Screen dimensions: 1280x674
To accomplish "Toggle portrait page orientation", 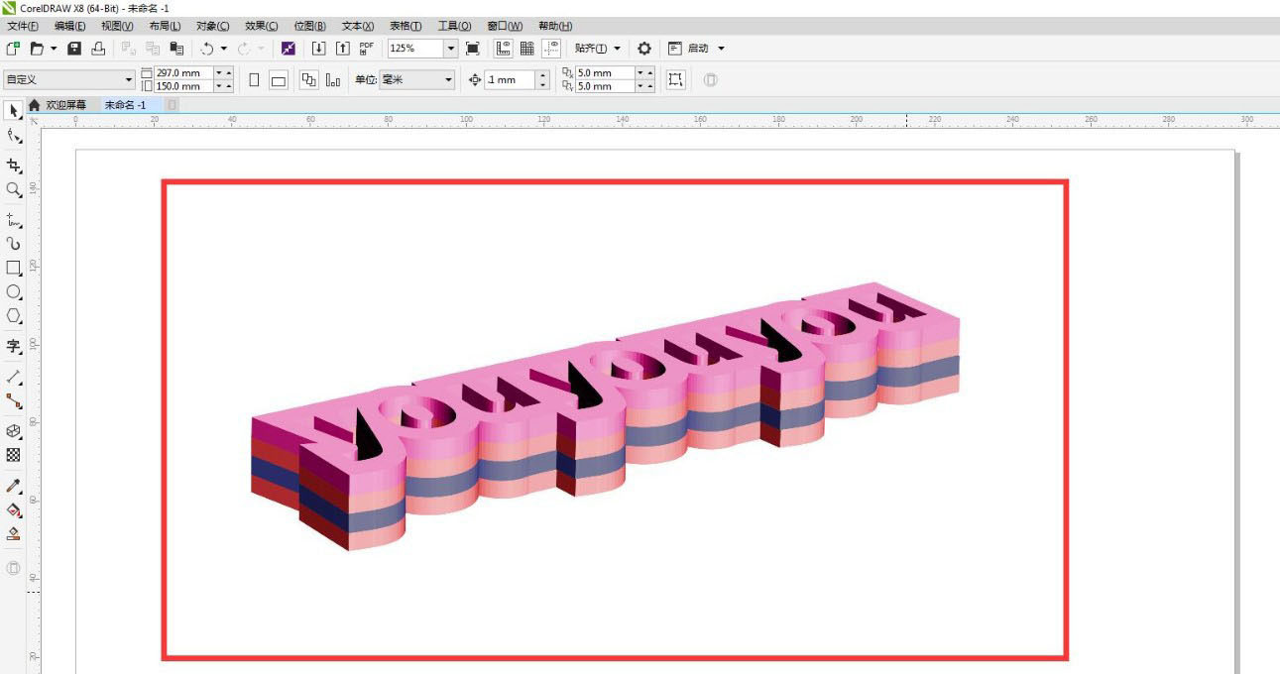I will click(255, 80).
